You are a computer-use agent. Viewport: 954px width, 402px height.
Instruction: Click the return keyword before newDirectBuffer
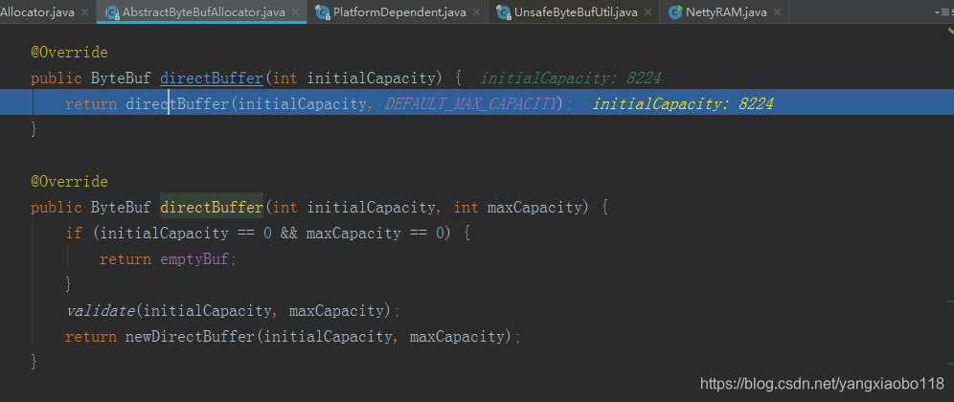pos(91,336)
